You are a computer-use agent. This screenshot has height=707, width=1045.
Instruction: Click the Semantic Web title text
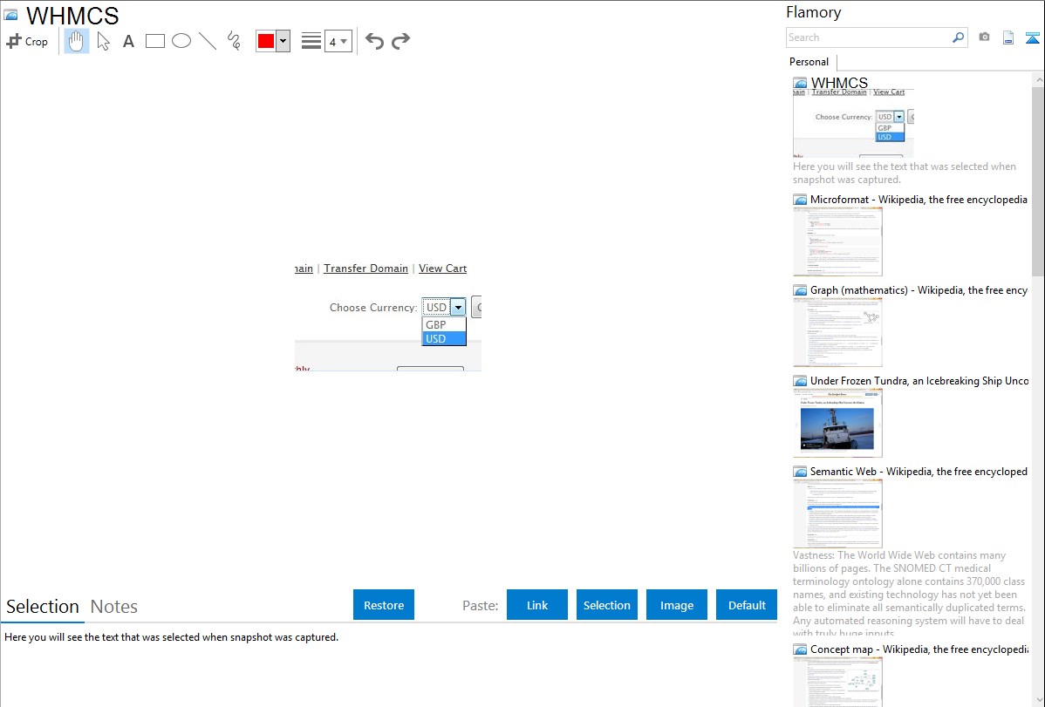pos(919,471)
